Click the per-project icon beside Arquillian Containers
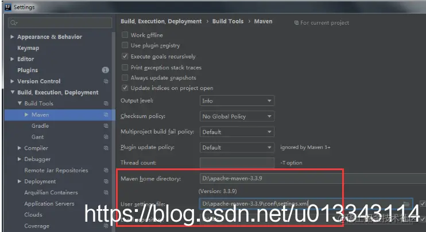 coord(106,192)
